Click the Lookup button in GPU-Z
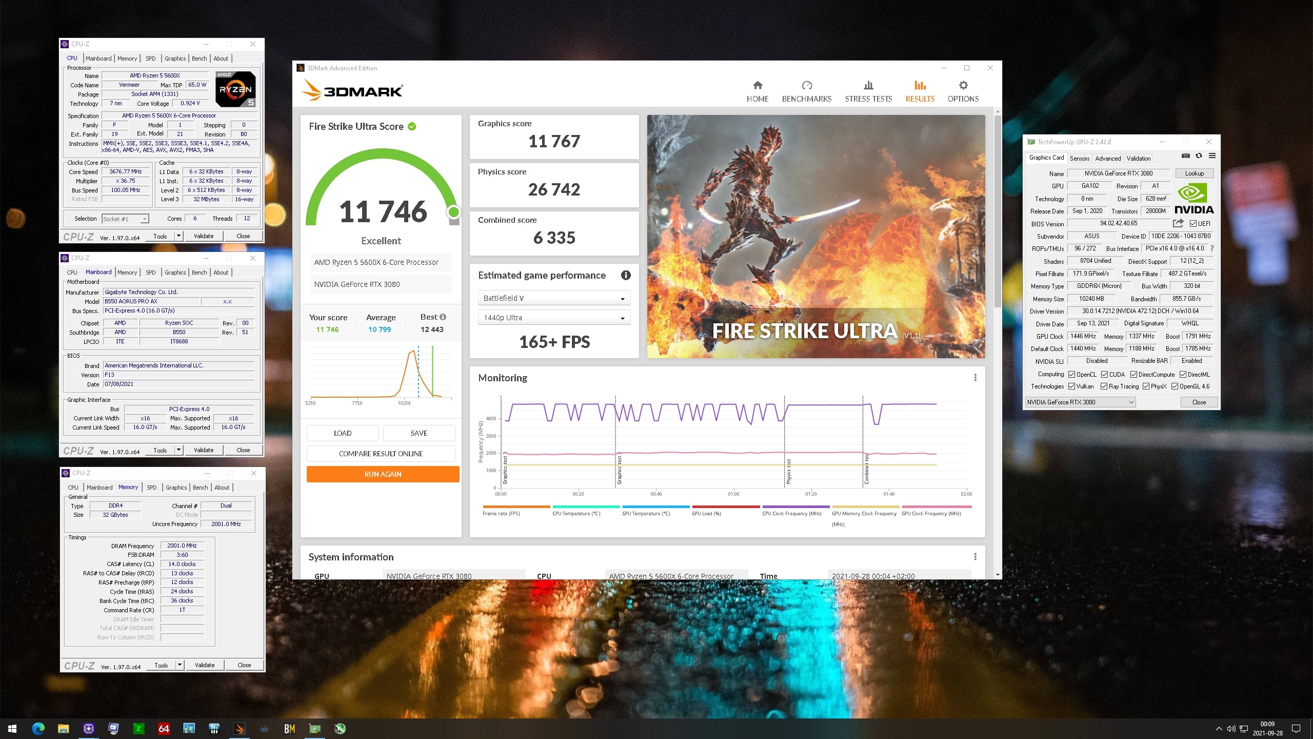The image size is (1313, 739). (1194, 173)
